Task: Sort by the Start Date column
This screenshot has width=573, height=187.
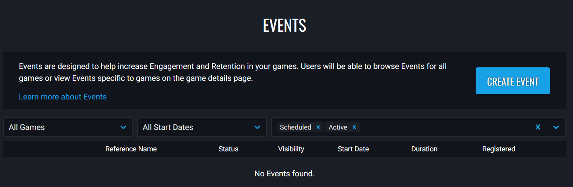Action: 353,149
